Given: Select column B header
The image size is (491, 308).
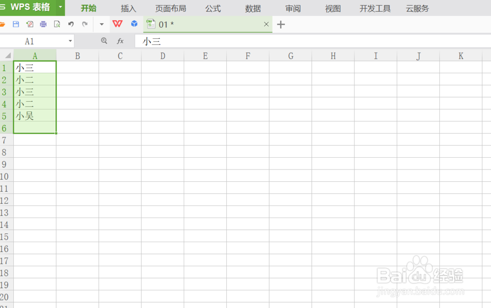Looking at the screenshot, I should click(x=78, y=56).
